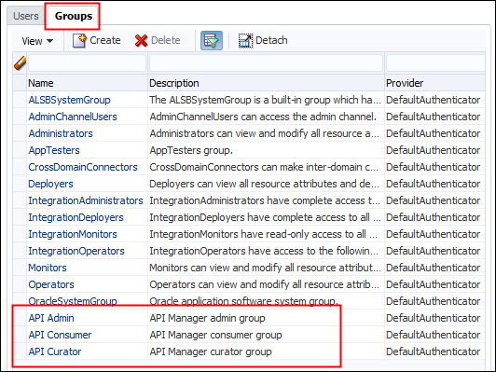Select 'API Manager admin group' description

coord(207,318)
